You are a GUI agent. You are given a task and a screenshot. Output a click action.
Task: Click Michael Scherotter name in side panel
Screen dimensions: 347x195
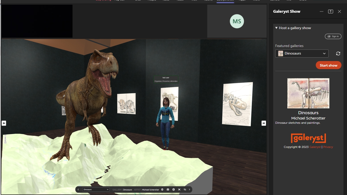308,118
